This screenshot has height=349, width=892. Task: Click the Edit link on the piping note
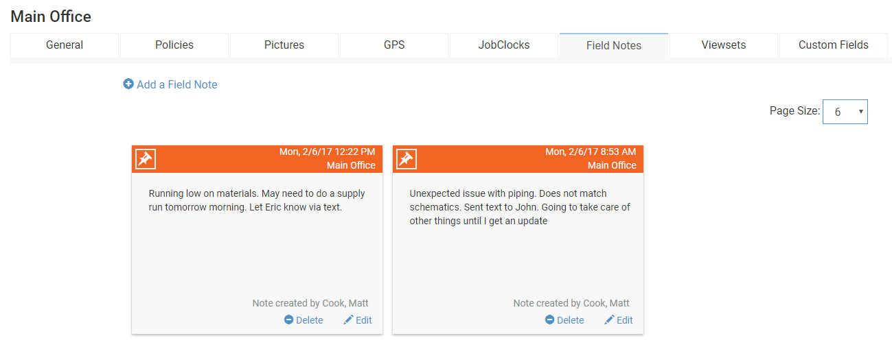(624, 320)
